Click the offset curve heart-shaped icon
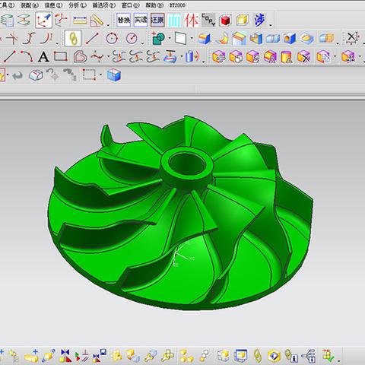Screen dimensions: 365x365 coord(80,56)
